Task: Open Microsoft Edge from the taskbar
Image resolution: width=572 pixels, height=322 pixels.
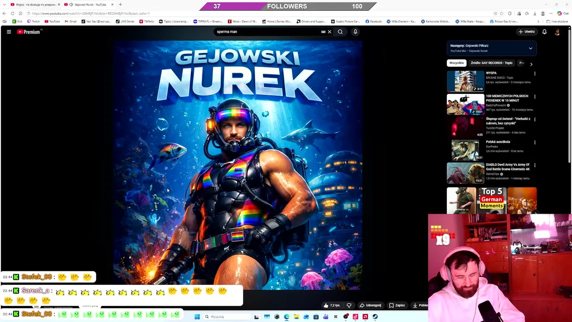Action: (286, 317)
